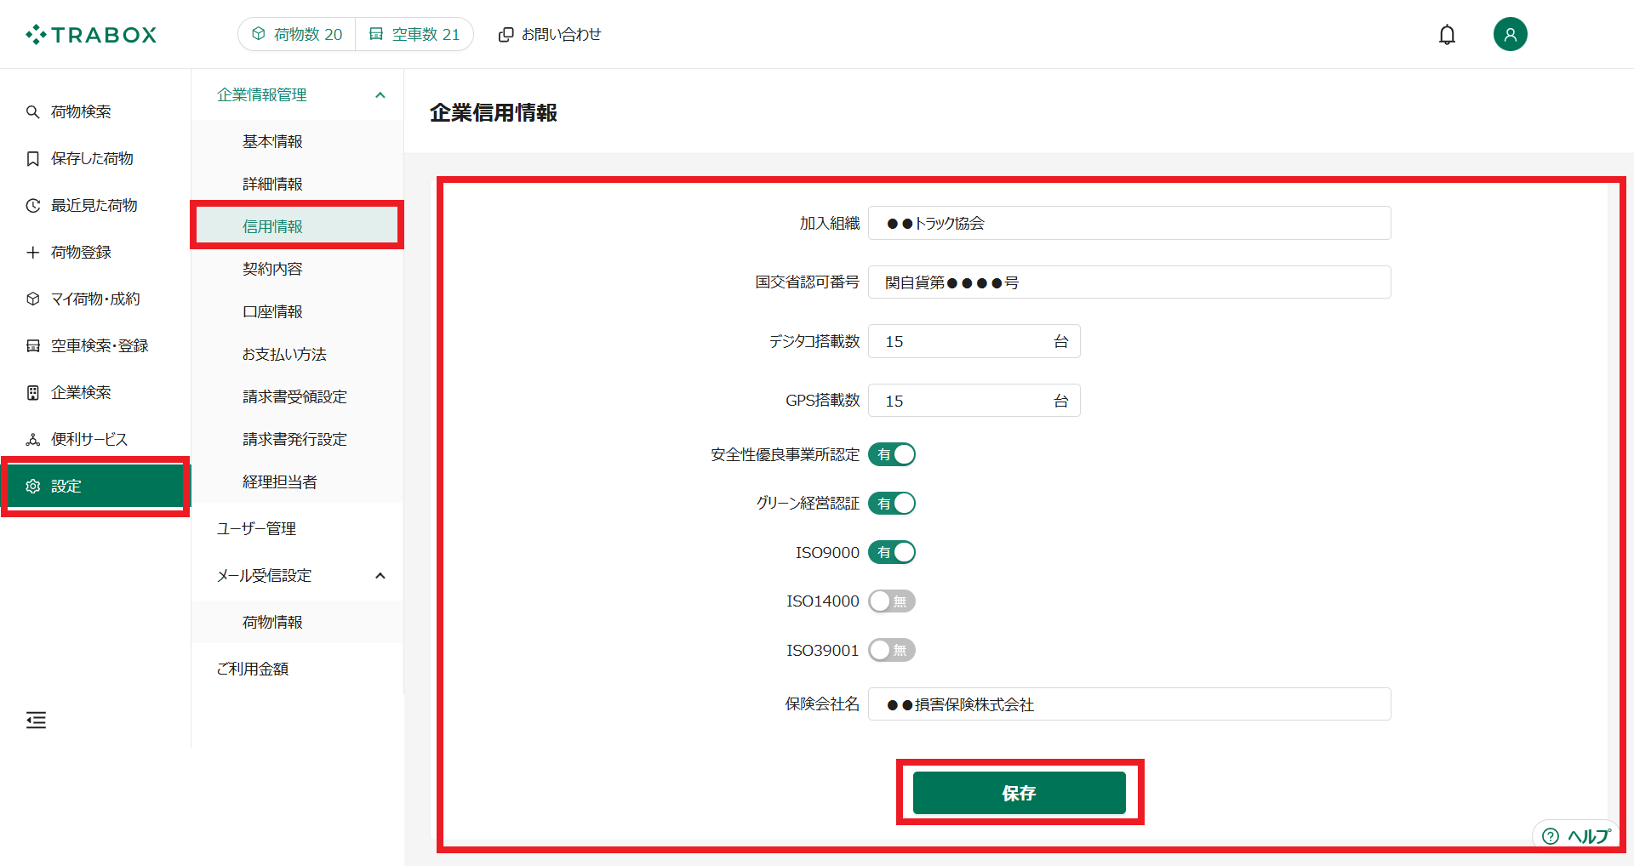Image resolution: width=1634 pixels, height=866 pixels.
Task: Click the マイ荷物・成約 box icon
Action: (33, 299)
